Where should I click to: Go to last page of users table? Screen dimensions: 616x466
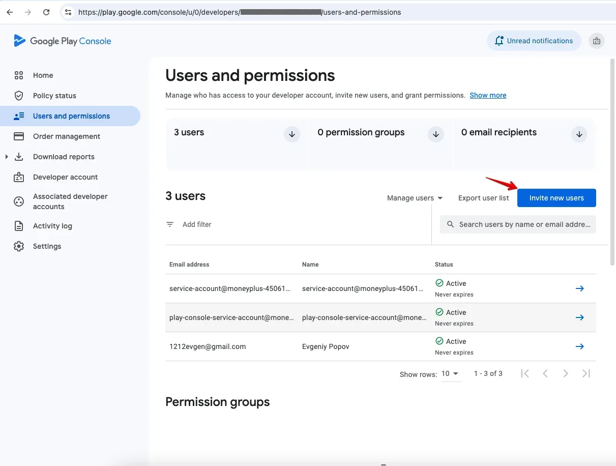tap(586, 373)
